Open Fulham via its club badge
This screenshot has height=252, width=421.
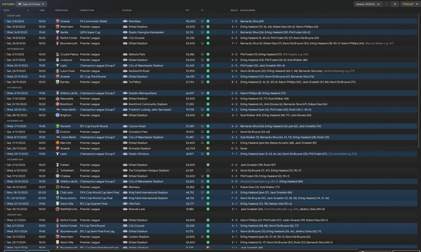[x=58, y=165]
